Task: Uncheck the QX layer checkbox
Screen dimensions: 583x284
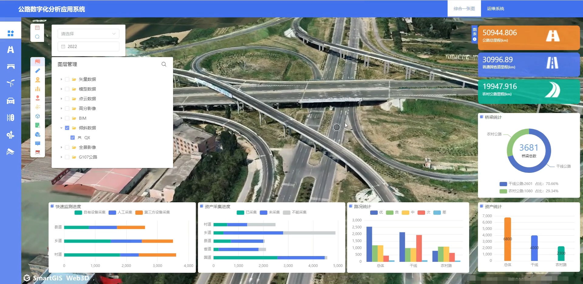Action: [73, 138]
